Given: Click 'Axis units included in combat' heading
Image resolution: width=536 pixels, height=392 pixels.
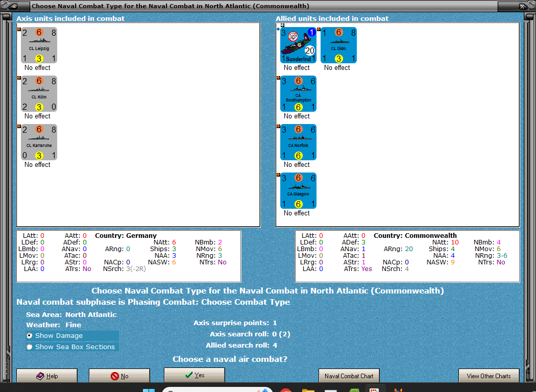Looking at the screenshot, I should click(70, 18).
